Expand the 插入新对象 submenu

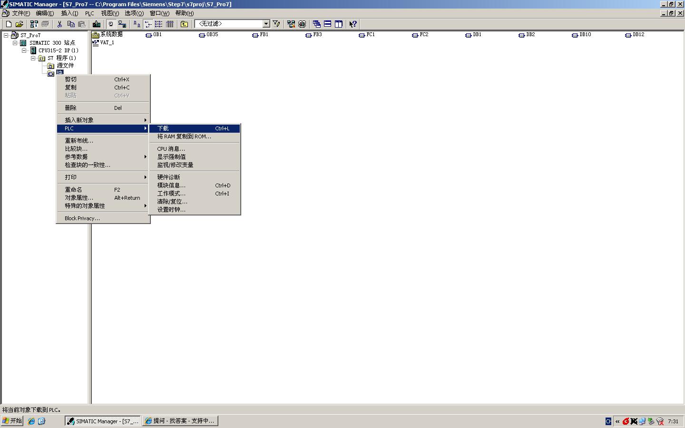coord(103,120)
